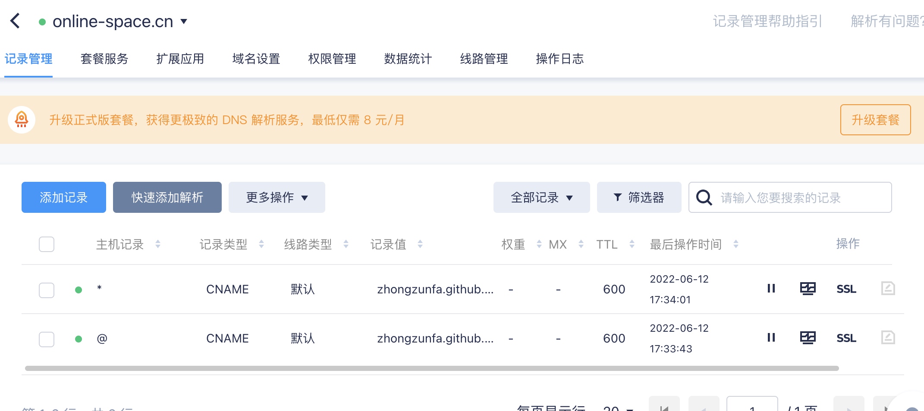This screenshot has height=411, width=924.
Task: Click SSL for the * record
Action: coord(846,289)
